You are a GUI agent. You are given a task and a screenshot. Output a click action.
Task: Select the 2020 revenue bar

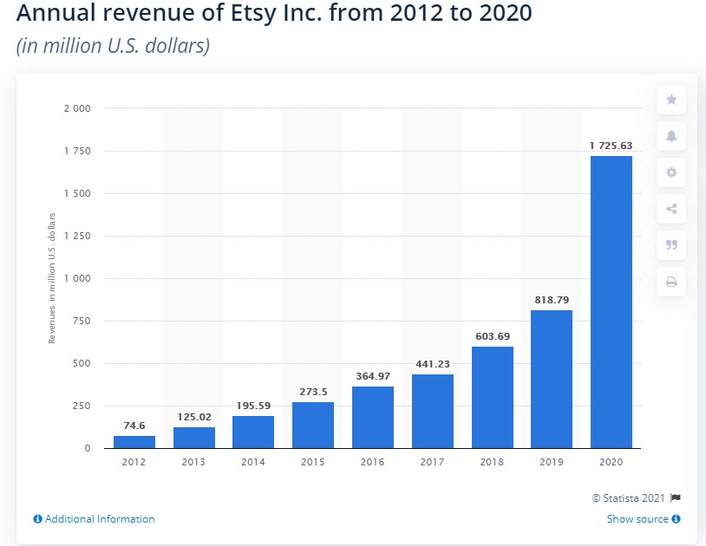[x=611, y=302]
